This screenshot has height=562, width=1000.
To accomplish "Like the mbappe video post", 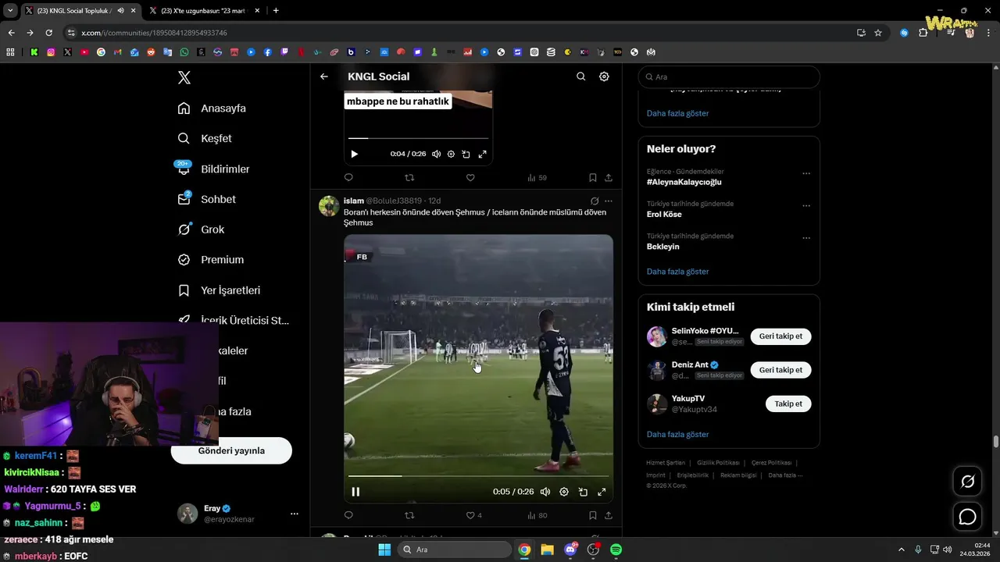I will point(470,178).
